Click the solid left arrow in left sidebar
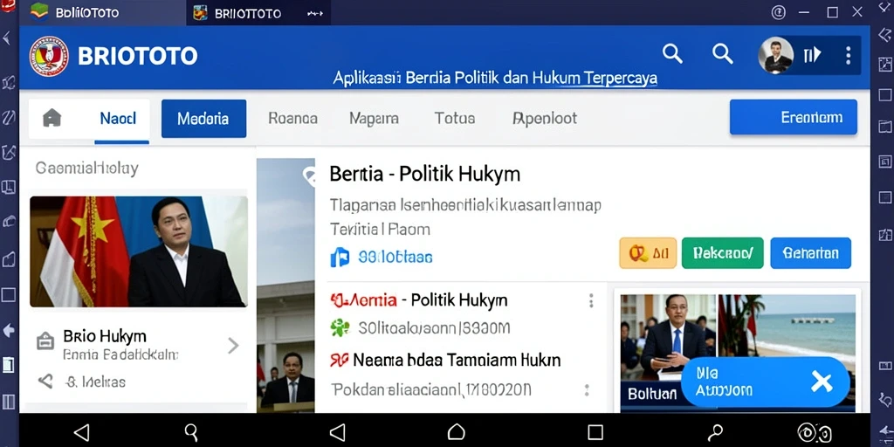894x447 pixels. (x=9, y=329)
